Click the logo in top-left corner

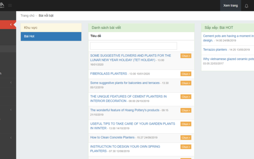pyautogui.click(x=2, y=5)
